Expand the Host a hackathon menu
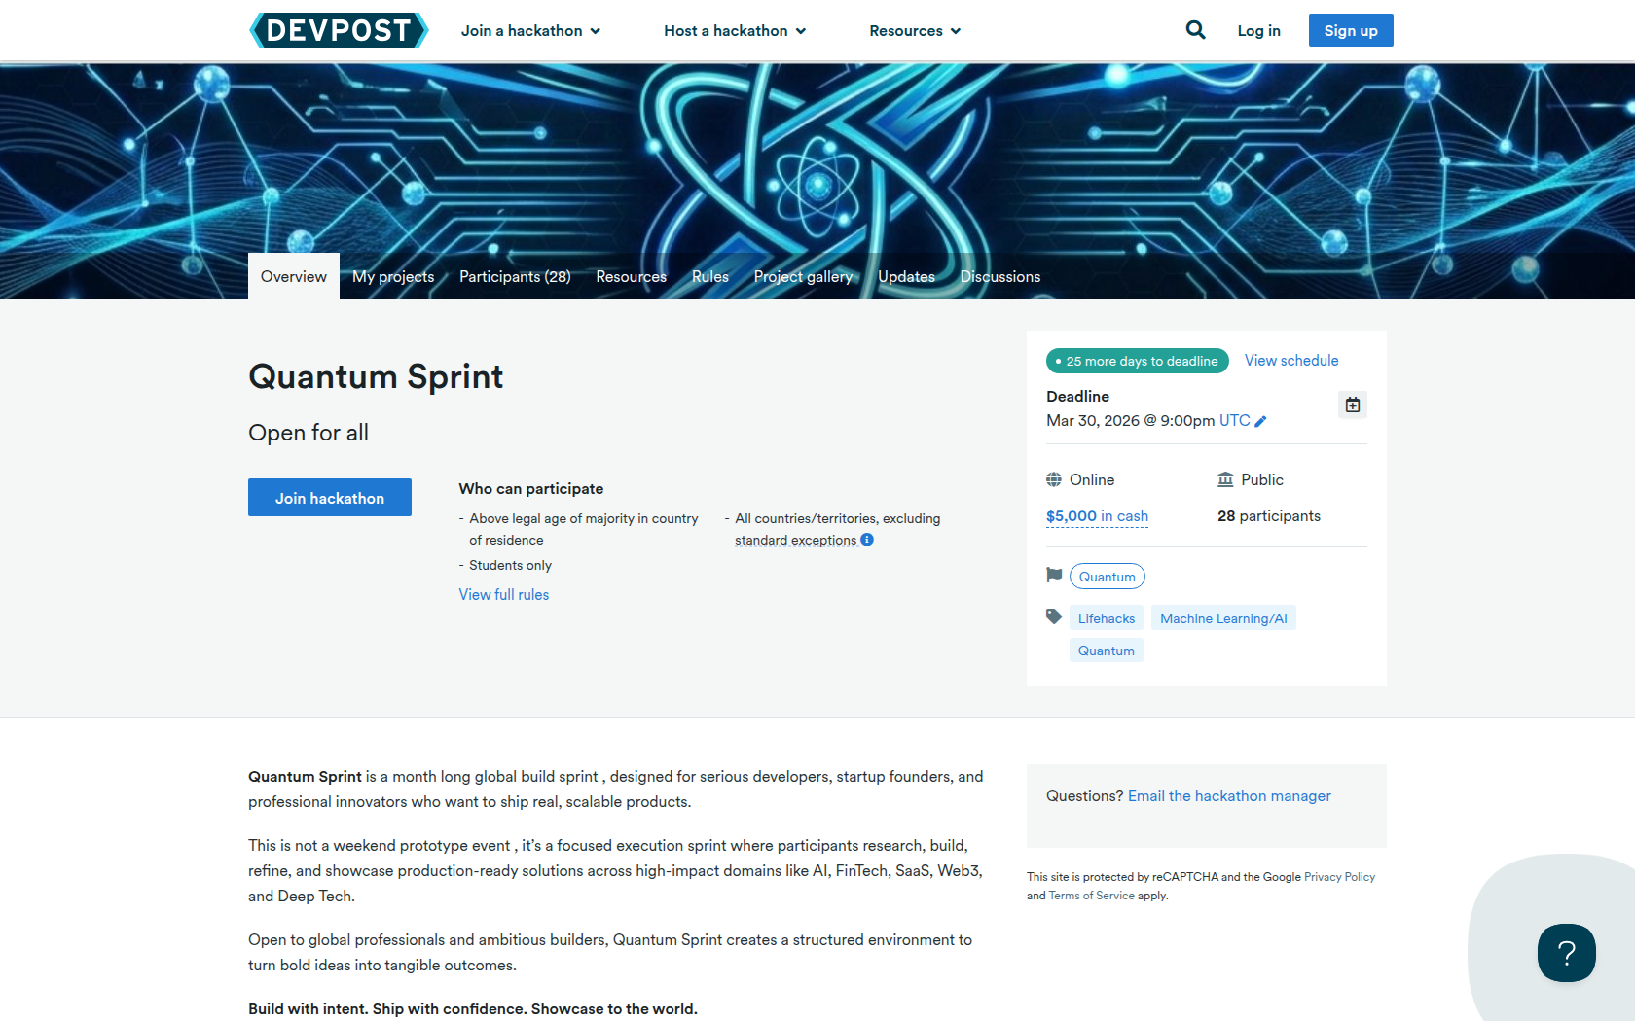This screenshot has width=1635, height=1021. (735, 31)
